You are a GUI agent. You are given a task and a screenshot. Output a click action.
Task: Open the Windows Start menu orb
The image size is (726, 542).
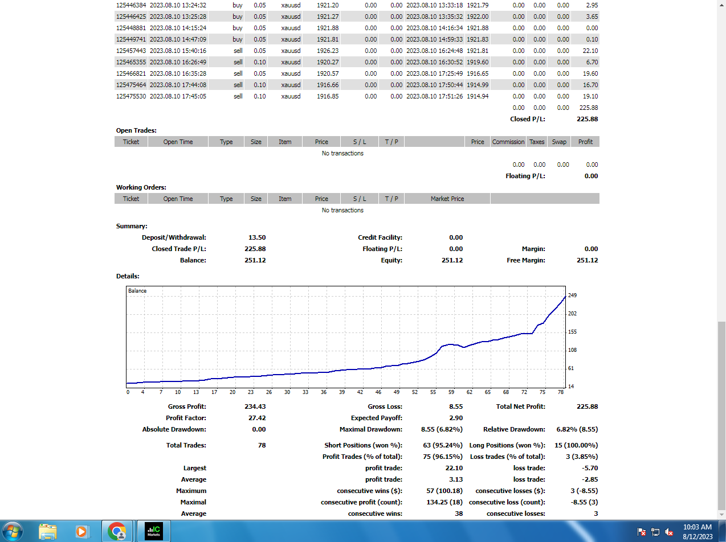point(12,531)
